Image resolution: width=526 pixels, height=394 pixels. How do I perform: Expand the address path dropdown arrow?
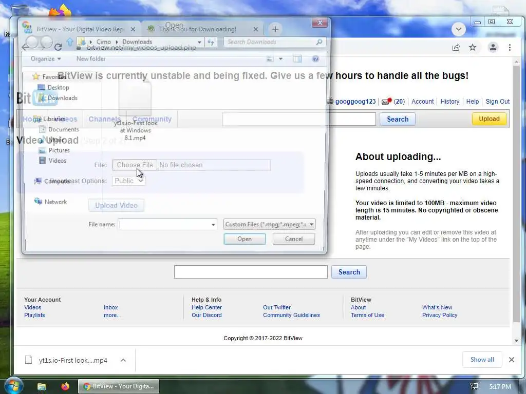coord(199,42)
